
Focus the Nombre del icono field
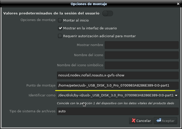coord(142,55)
